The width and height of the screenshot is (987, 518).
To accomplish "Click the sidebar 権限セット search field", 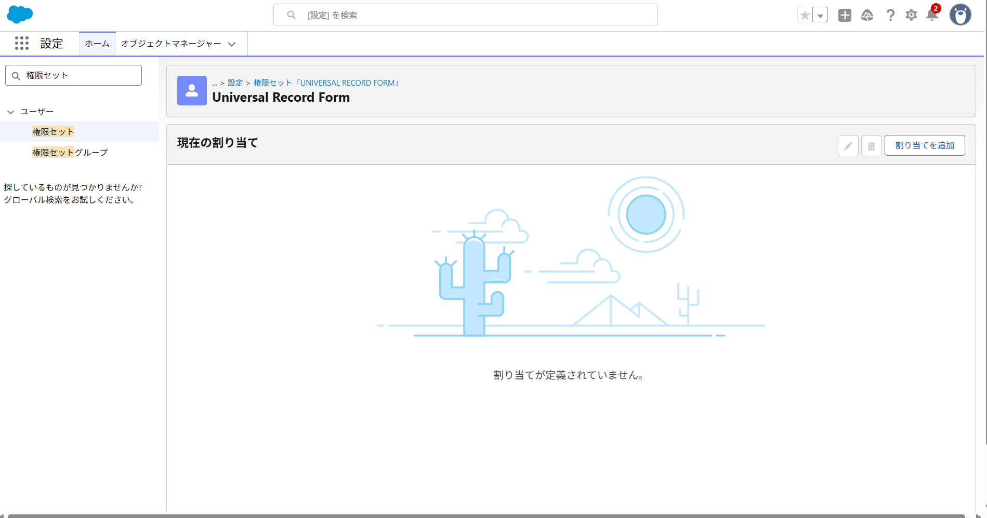I will (x=73, y=75).
